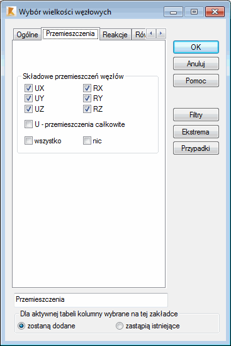This screenshot has height=346, width=231.
Task: Check the wszystko checkbox
Action: (x=28, y=141)
